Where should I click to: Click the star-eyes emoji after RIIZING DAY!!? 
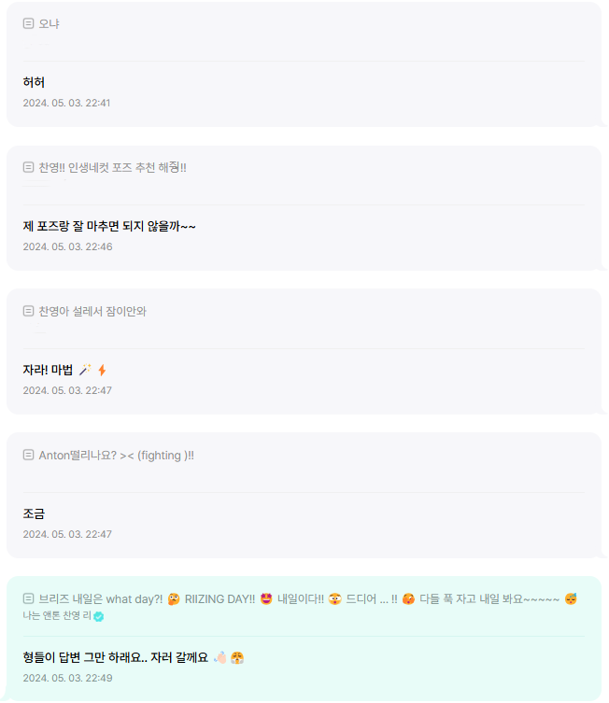point(266,599)
